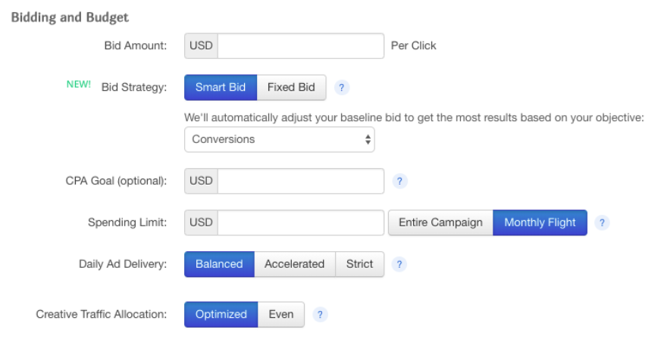Show help for Daily Ad Delivery
This screenshot has height=339, width=661.
pyautogui.click(x=400, y=265)
